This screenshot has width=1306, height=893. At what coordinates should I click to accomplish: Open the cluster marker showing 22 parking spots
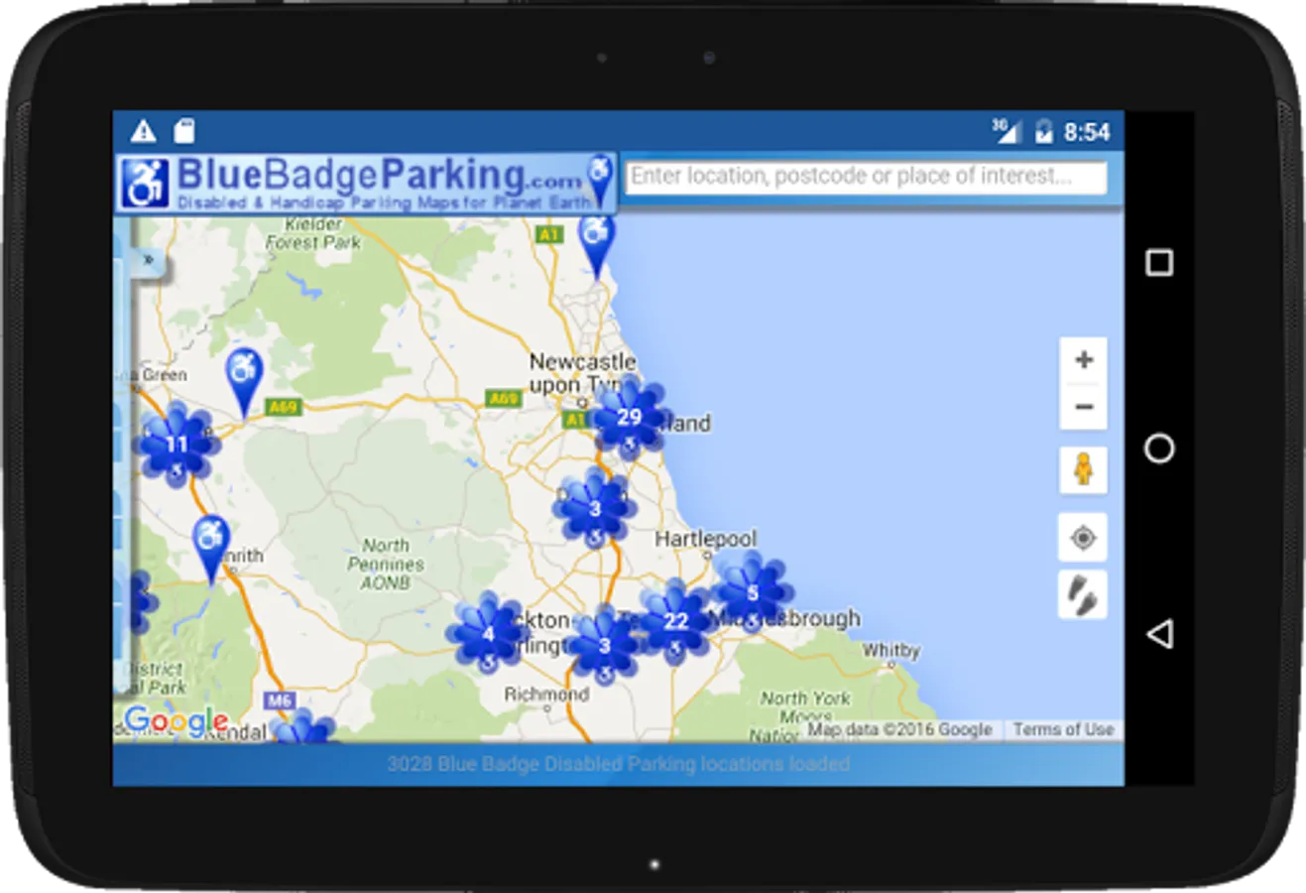point(676,622)
